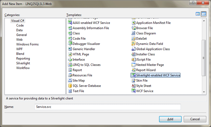Select the DataSet template icon
The height and width of the screenshot is (127, 211).
tap(134, 39)
